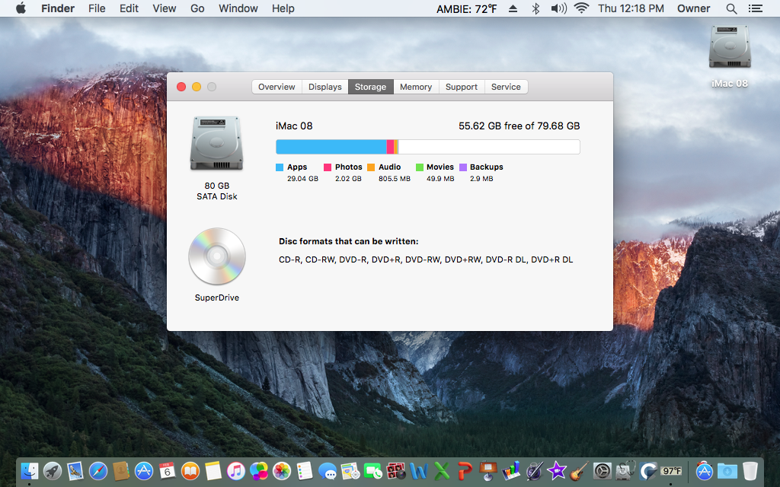Viewport: 780px width, 487px height.
Task: Open the Mail stamp icon in Dock
Action: (75, 470)
